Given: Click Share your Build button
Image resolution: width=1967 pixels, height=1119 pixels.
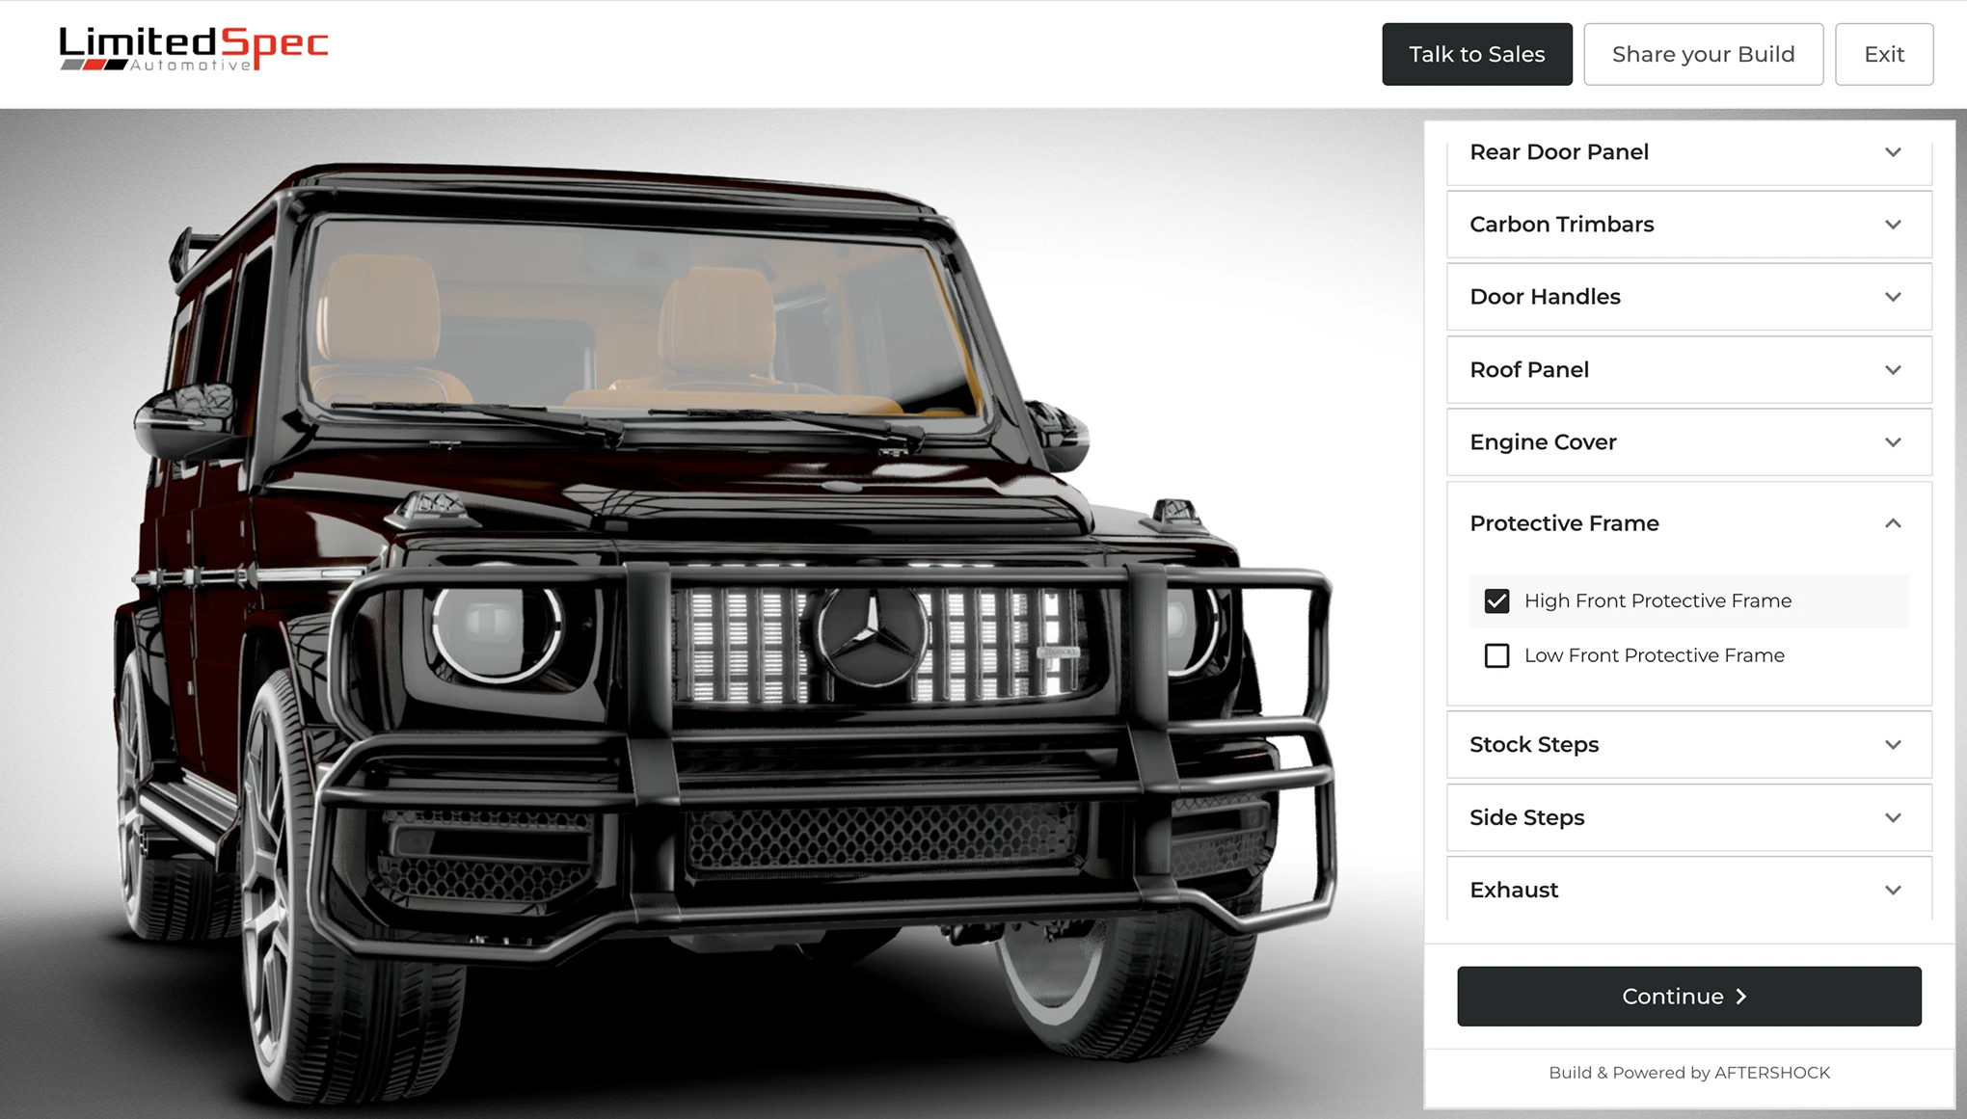Looking at the screenshot, I should pyautogui.click(x=1703, y=54).
